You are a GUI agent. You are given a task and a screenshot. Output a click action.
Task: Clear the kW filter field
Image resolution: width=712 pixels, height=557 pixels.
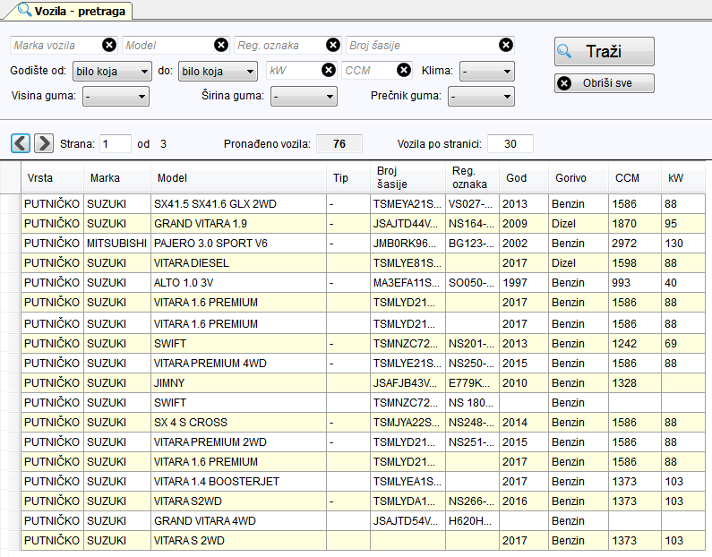pos(329,70)
